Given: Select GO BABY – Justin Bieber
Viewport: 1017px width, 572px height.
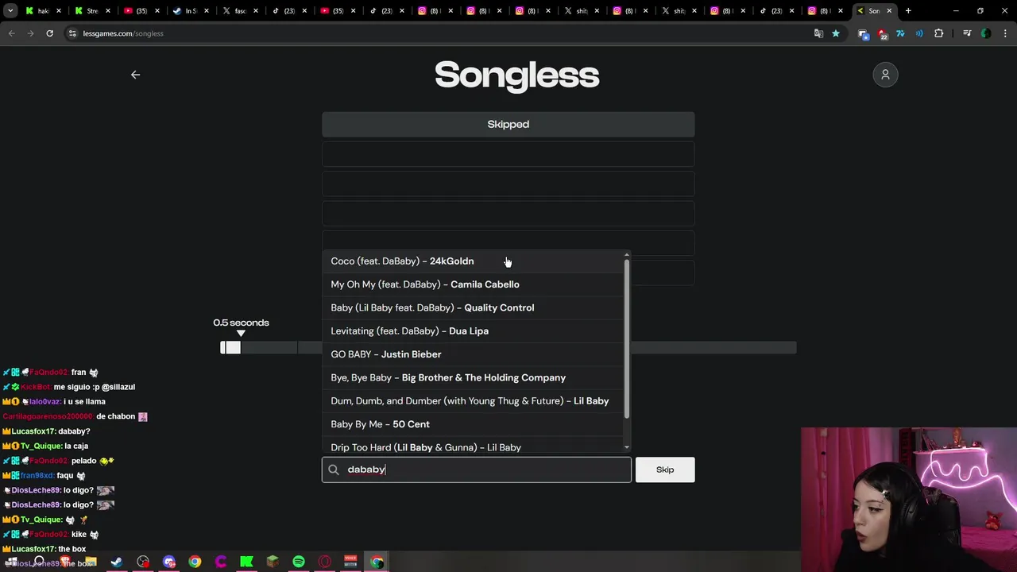Looking at the screenshot, I should tap(474, 354).
